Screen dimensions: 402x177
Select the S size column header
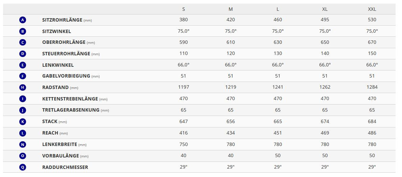183,9
